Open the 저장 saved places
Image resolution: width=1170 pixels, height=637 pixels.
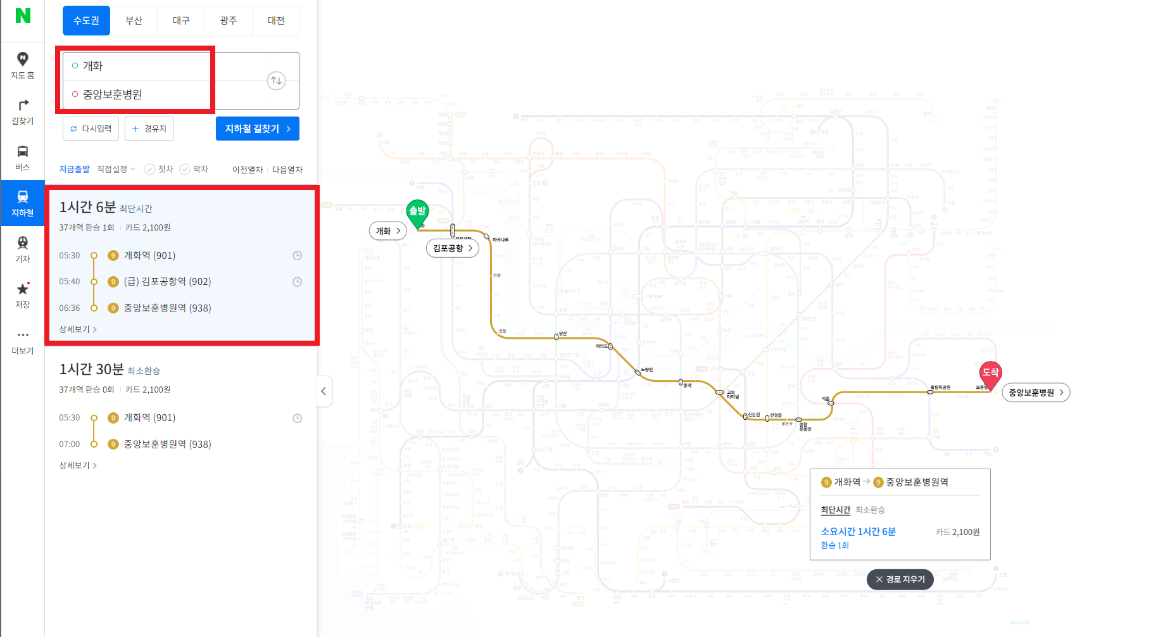pos(23,296)
